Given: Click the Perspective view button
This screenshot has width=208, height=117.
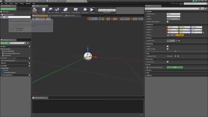Looking at the screenshot, I should coord(40,19).
